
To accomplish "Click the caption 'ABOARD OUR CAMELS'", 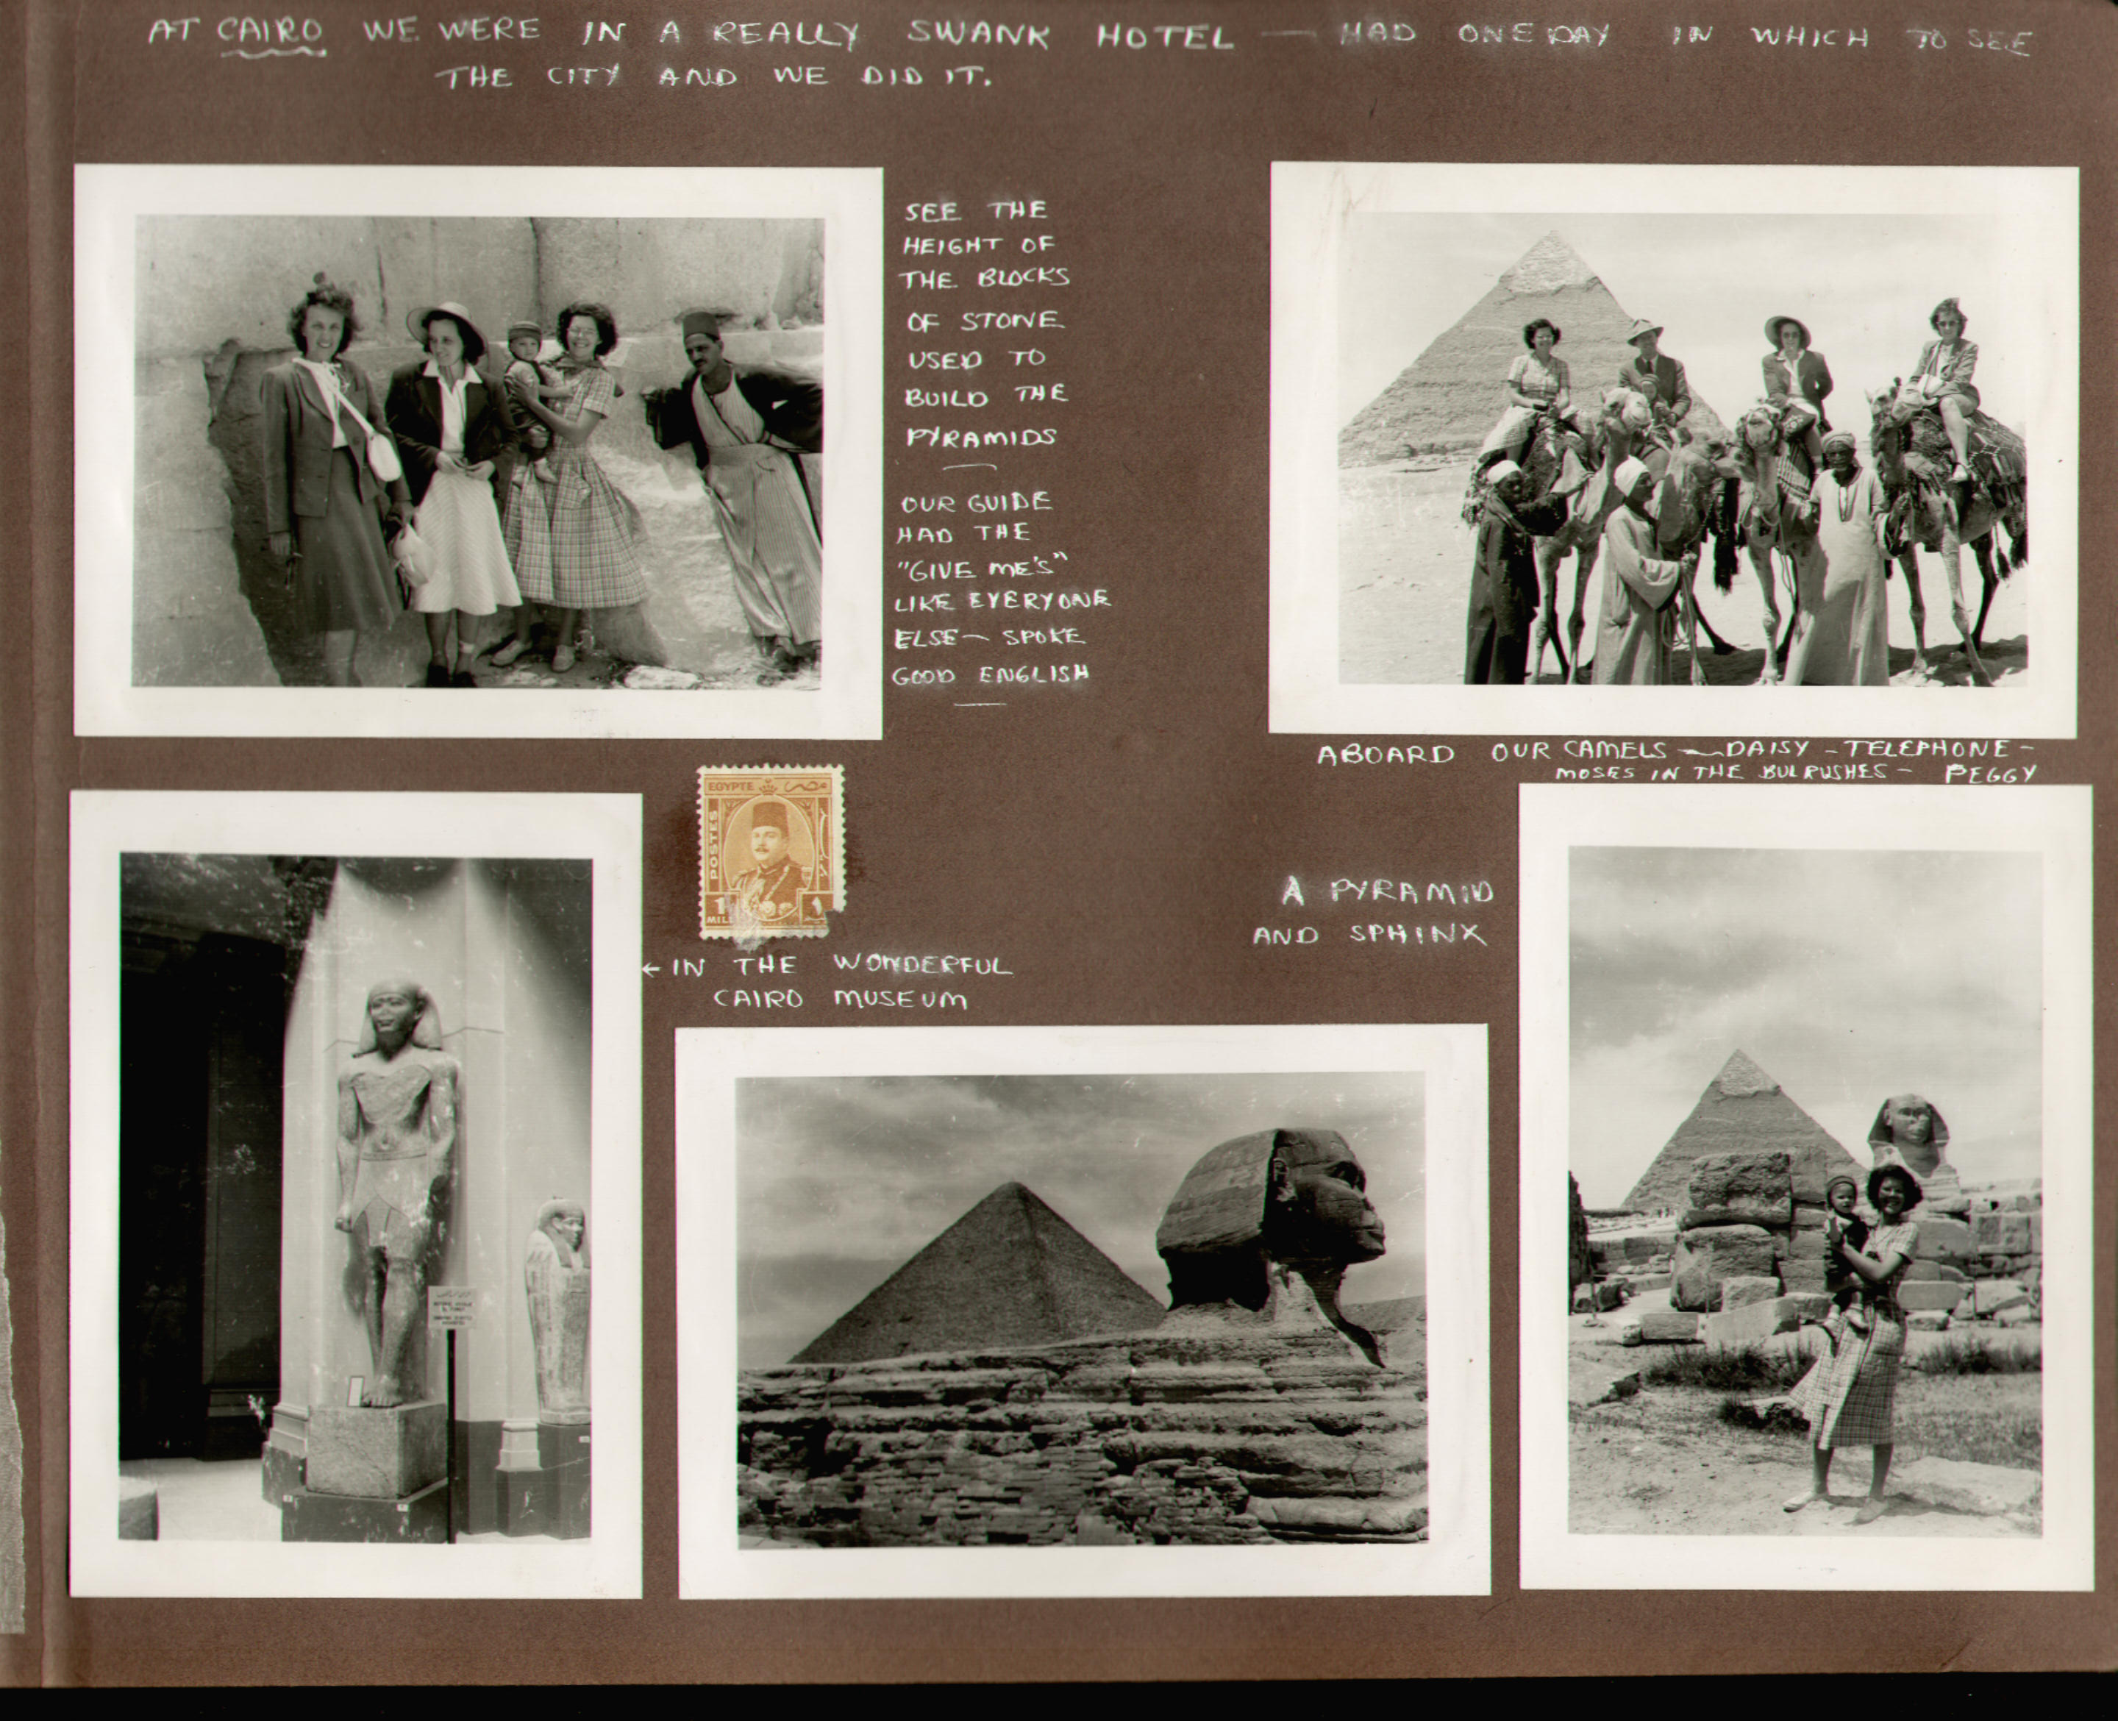I will [x=1491, y=752].
